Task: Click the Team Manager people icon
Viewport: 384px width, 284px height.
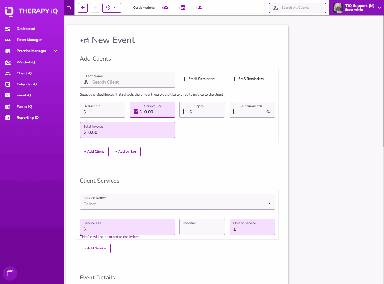Action: point(8,40)
